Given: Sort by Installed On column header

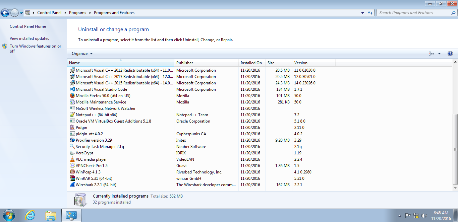Looking at the screenshot, I should [x=252, y=63].
